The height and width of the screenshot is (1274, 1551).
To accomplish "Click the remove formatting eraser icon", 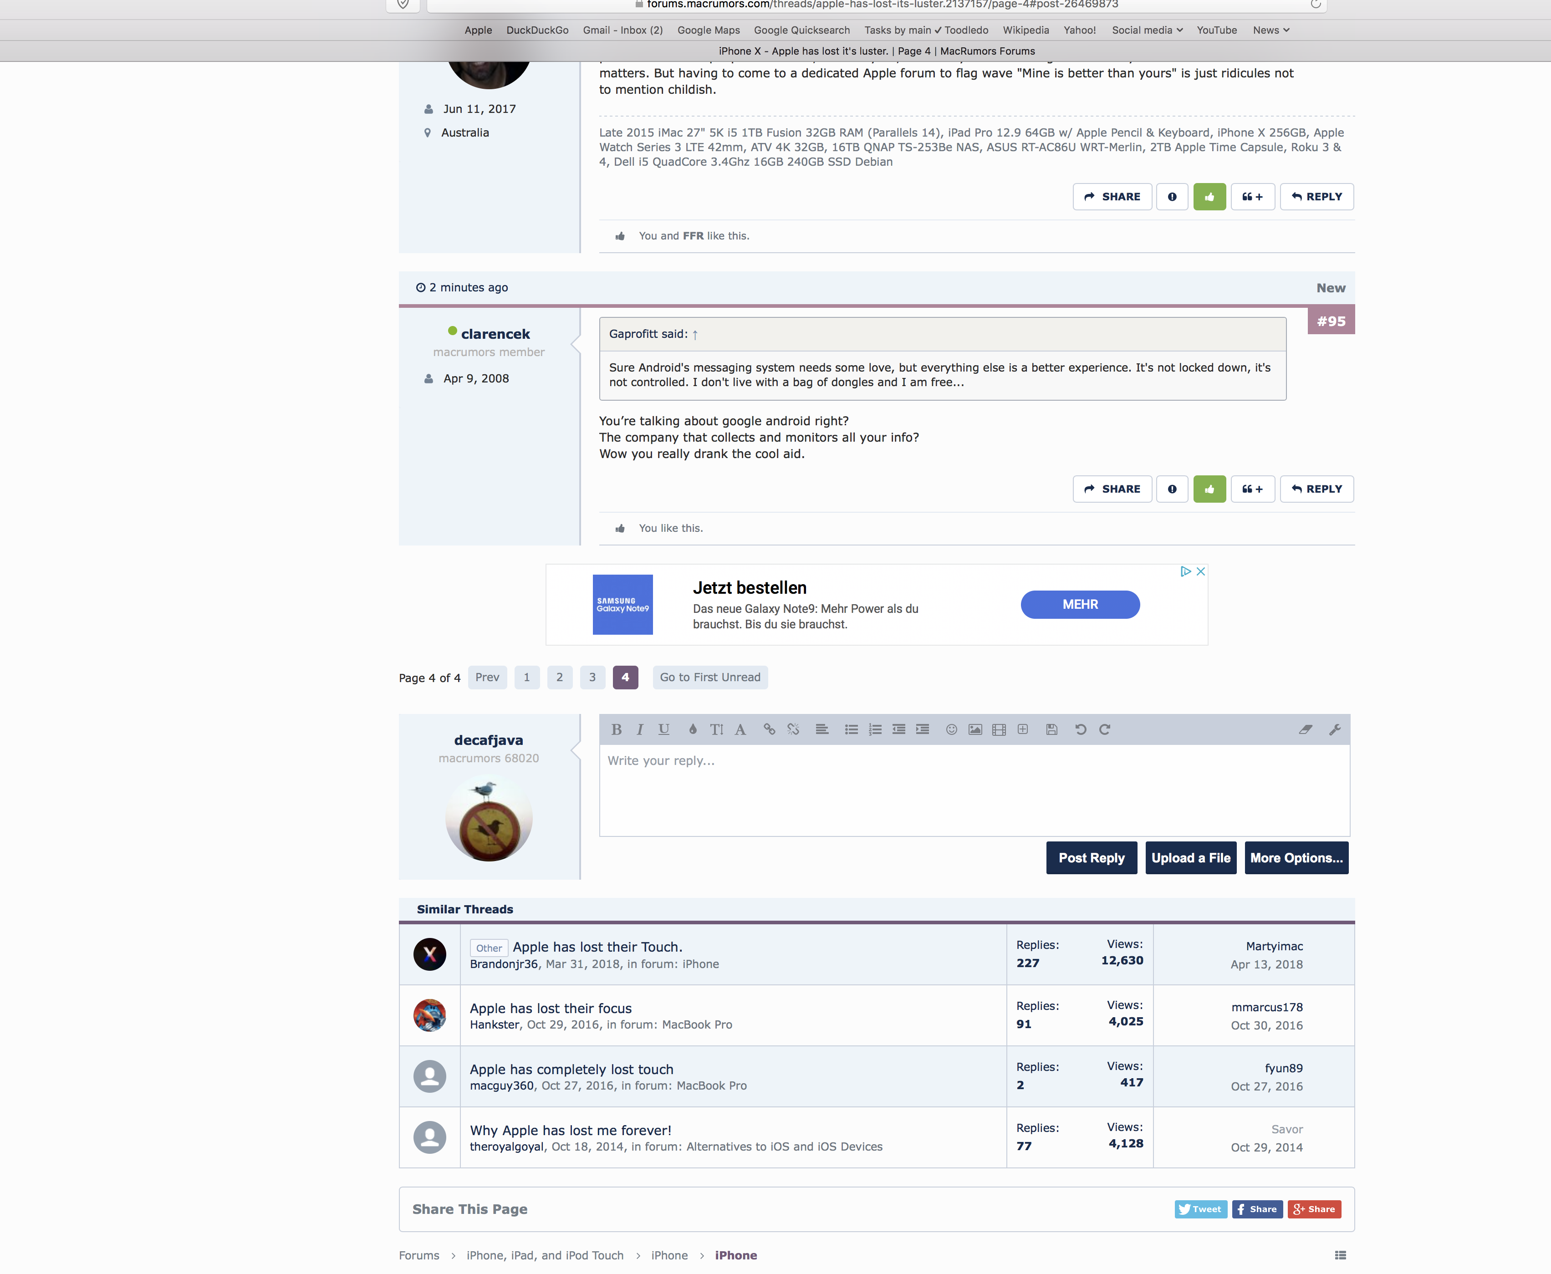I will point(1305,729).
